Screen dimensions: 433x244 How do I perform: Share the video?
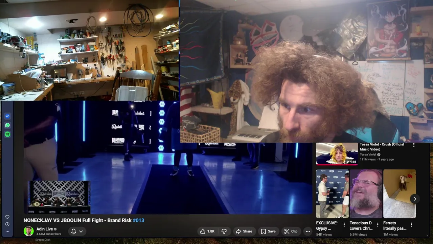[x=244, y=231]
